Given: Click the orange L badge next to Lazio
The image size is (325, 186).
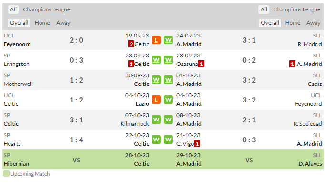Looking at the screenshot, I should [156, 100].
